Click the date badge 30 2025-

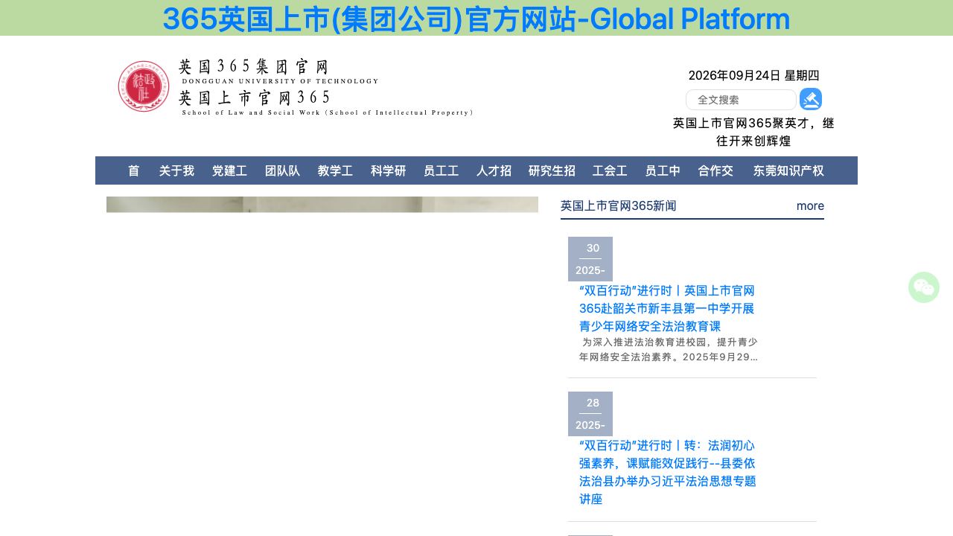590,259
